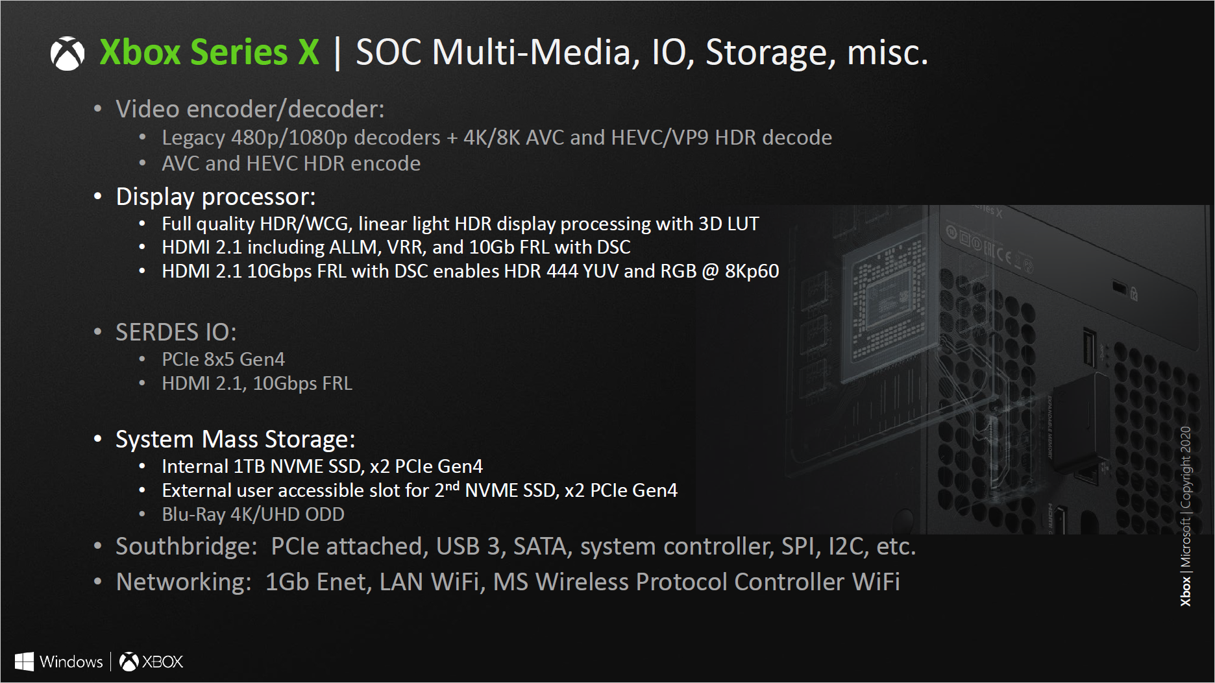Click the "Full quality HDR/WCG" display line

(460, 224)
